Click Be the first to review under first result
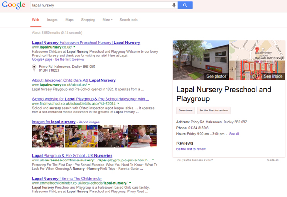 pyautogui.click(x=69, y=59)
